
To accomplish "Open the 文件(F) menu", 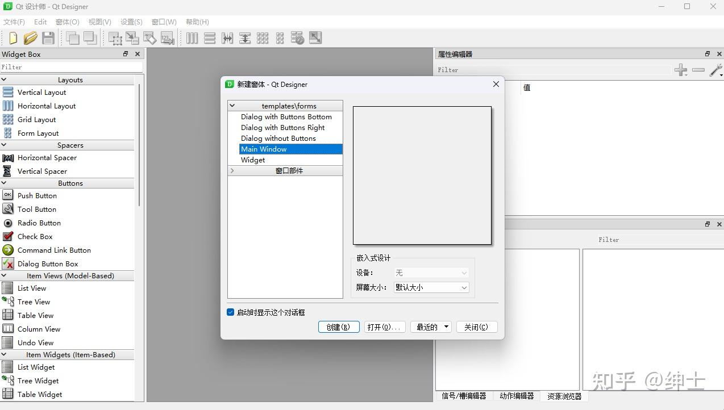I will pyautogui.click(x=14, y=22).
